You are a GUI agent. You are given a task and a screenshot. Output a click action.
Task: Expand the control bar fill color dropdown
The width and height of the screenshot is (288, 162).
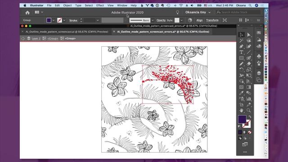(x=54, y=20)
